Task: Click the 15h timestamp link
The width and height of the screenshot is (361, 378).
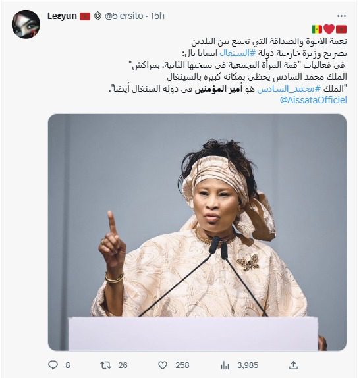Action: tap(157, 16)
